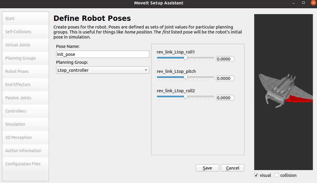Click the rev_link_Ltop_roll2 slider handle
317x183 pixels.
point(186,97)
